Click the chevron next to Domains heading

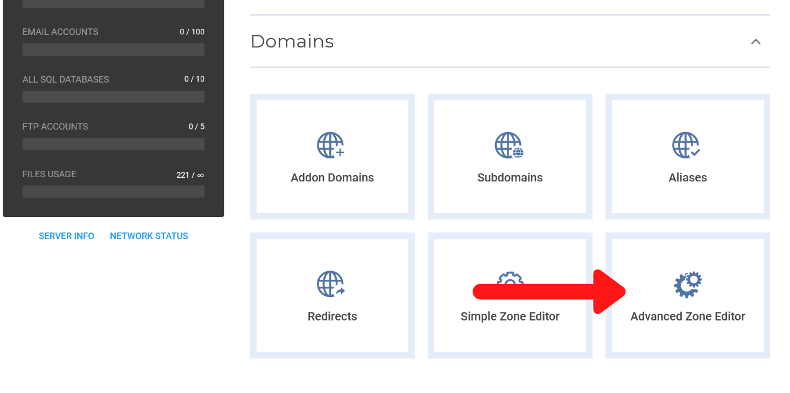756,41
